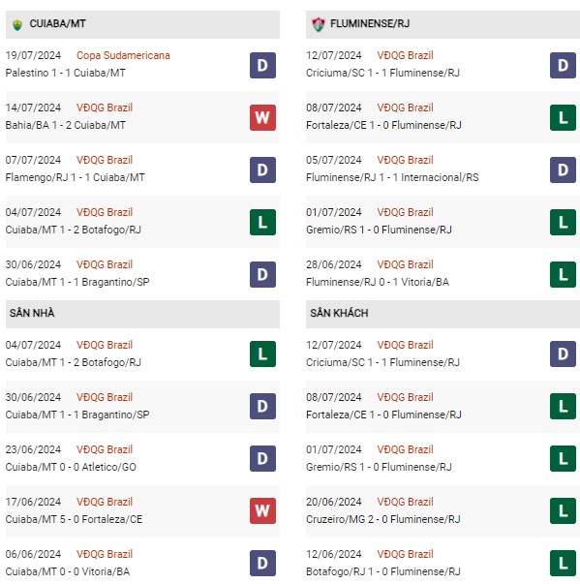The height and width of the screenshot is (584, 580).
Task: Click the W badge for Cuiaba 5-0 Fortaleza
Action: pos(262,510)
